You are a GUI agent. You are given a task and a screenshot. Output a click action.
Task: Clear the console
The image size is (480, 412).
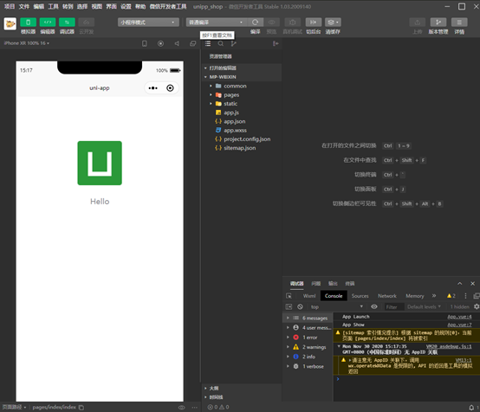[x=300, y=306]
